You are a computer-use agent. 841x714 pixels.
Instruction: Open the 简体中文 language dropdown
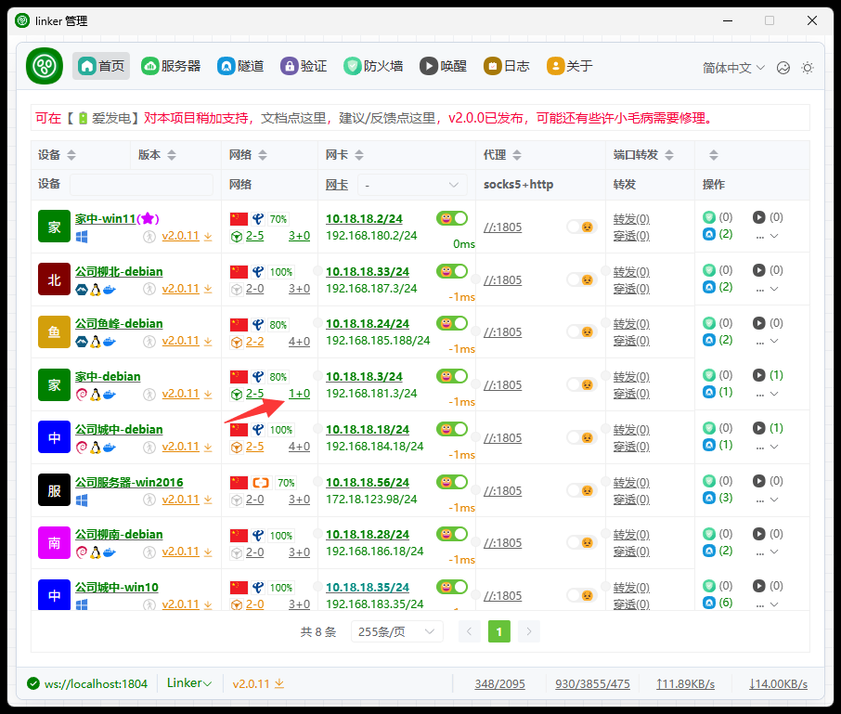pos(733,68)
